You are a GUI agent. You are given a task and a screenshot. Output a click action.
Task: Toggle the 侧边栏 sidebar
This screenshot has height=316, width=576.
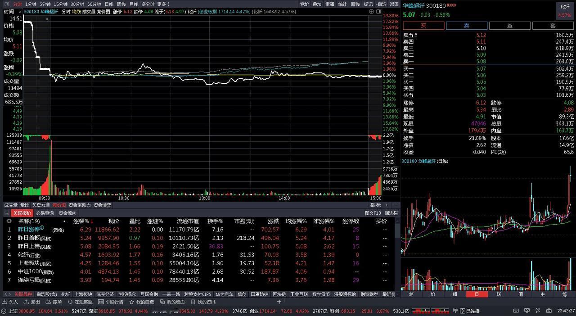(x=391, y=213)
